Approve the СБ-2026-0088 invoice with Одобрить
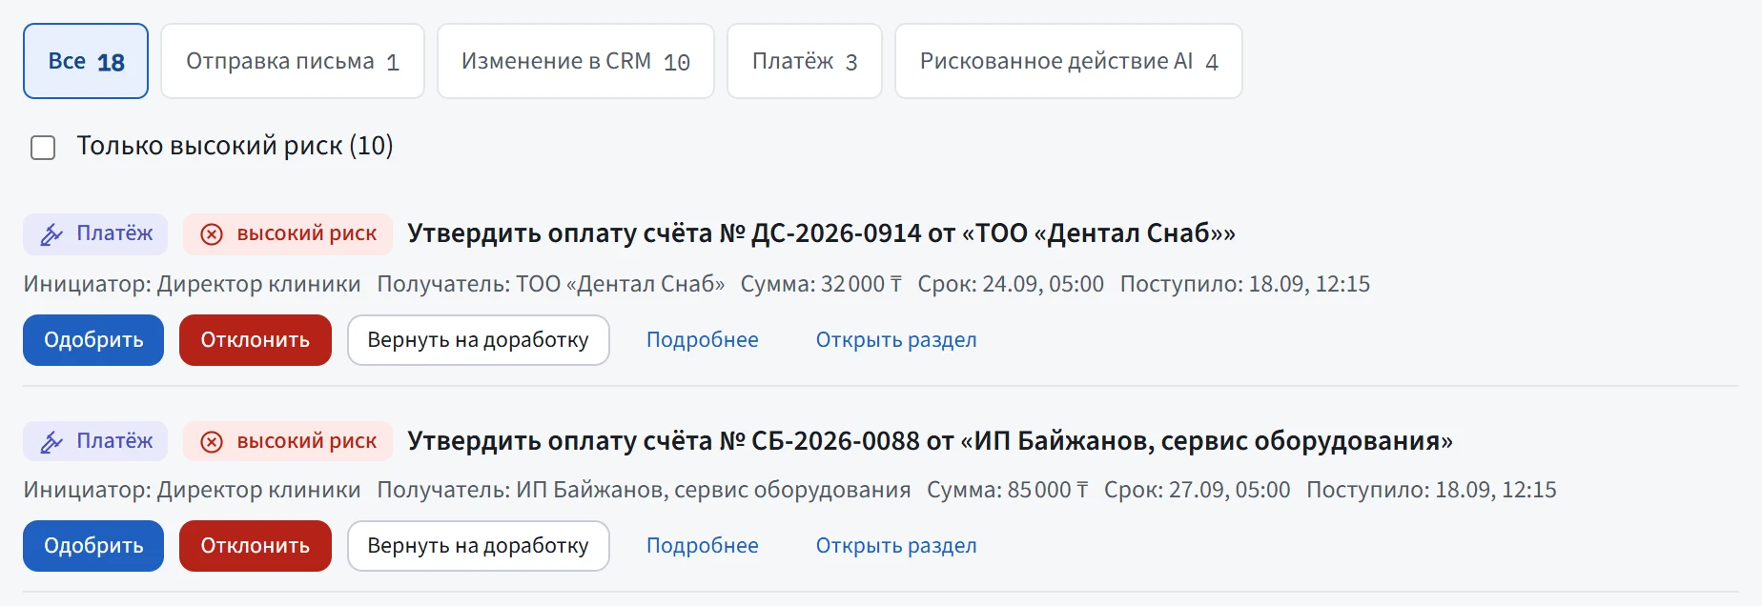The width and height of the screenshot is (1762, 606). click(x=93, y=546)
